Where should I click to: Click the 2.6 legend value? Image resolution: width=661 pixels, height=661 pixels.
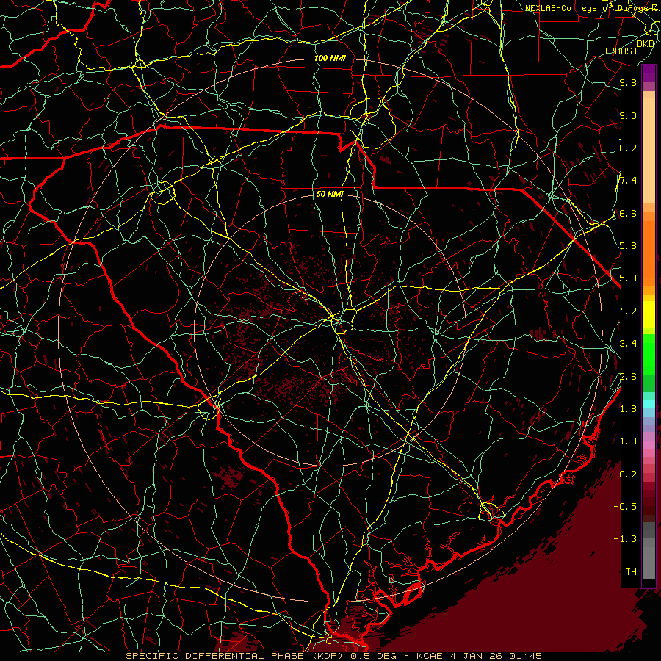[628, 377]
